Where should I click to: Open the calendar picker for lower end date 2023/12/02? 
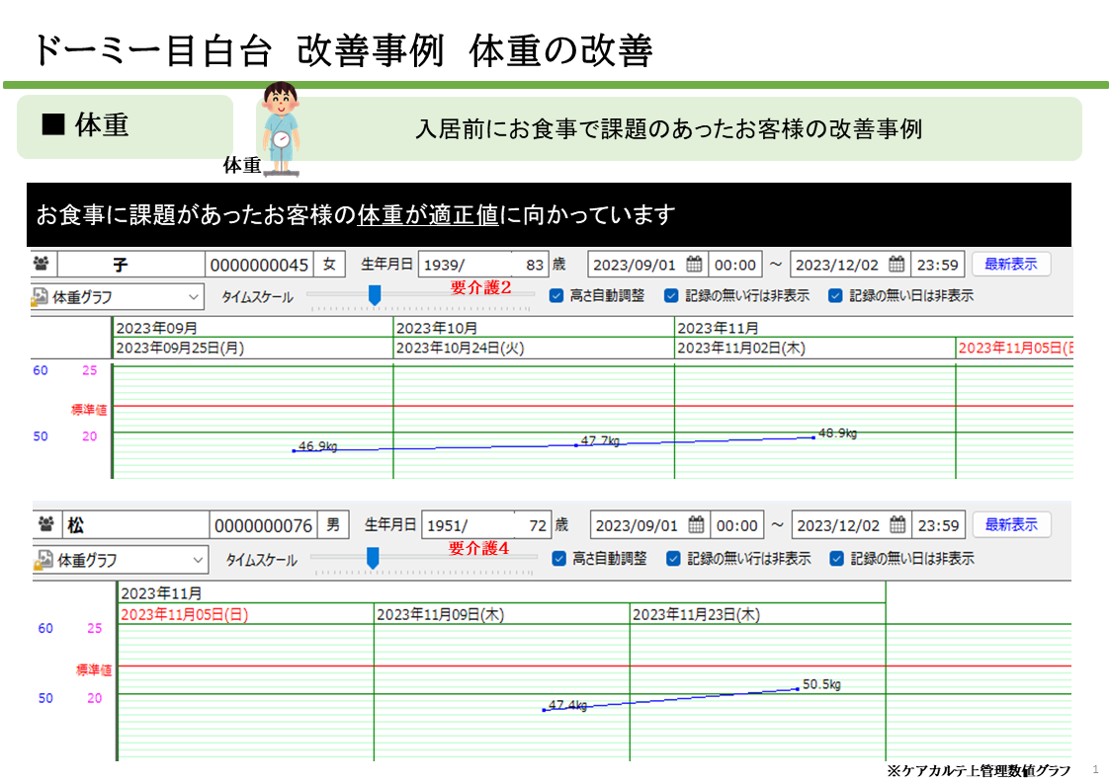[897, 524]
